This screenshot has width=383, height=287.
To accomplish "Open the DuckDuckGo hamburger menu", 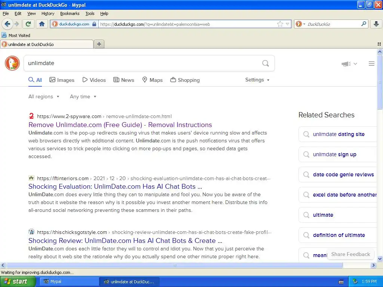I will [x=371, y=64].
